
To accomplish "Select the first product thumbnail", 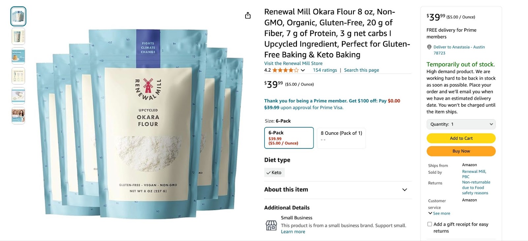I will (x=18, y=16).
